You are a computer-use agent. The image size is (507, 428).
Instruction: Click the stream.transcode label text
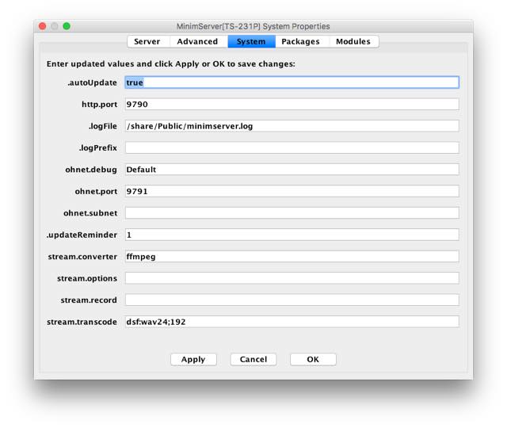coord(82,322)
